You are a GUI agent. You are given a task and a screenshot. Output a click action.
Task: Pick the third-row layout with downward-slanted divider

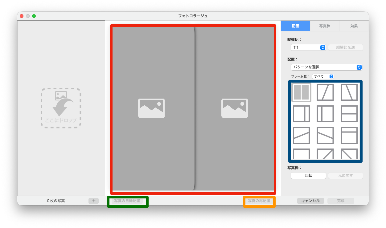point(325,135)
